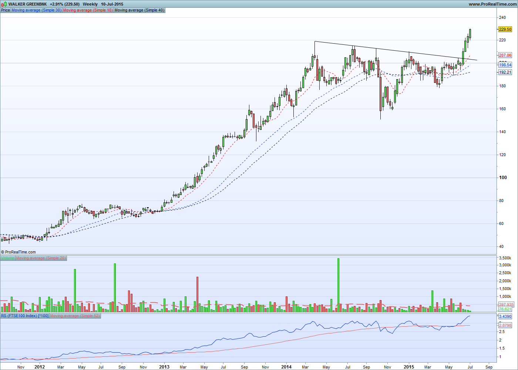518x370 pixels.
Task: Click the +2.91% (229.50) change value
Action: (x=65, y=4)
